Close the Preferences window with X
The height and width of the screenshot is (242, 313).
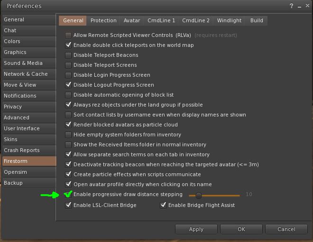tap(307, 6)
